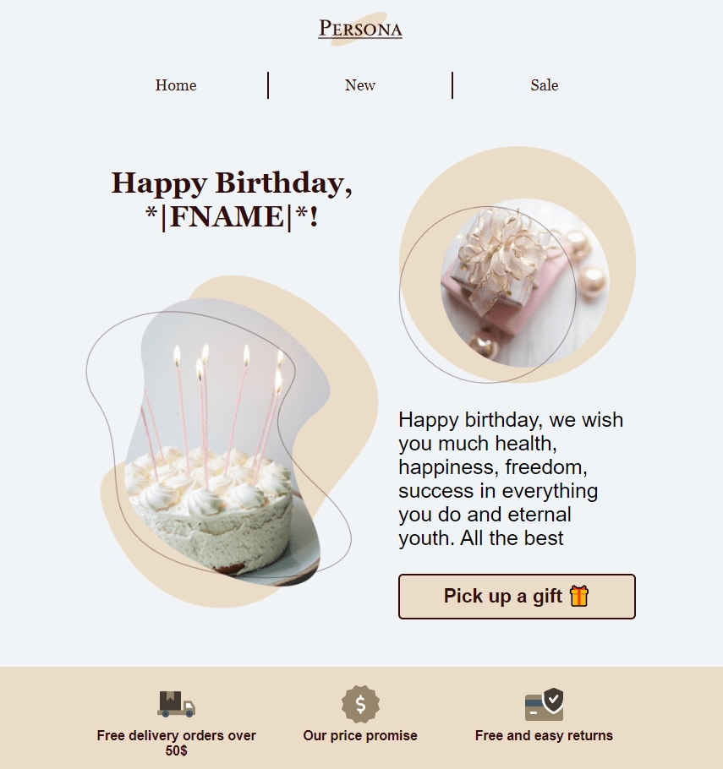Click the Pick up a gift button

517,597
